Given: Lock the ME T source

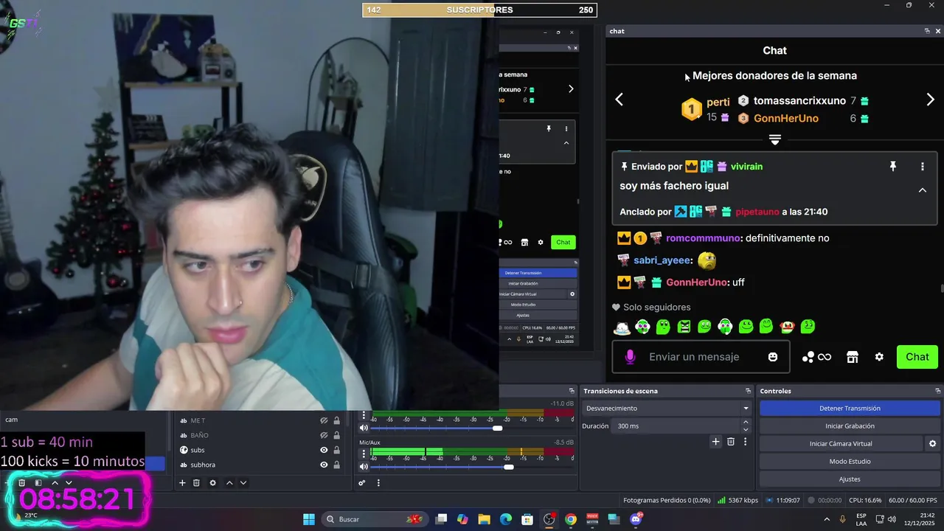Looking at the screenshot, I should coord(337,420).
